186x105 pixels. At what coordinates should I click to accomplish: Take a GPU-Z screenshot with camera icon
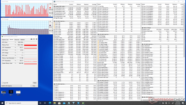[x=32, y=39]
